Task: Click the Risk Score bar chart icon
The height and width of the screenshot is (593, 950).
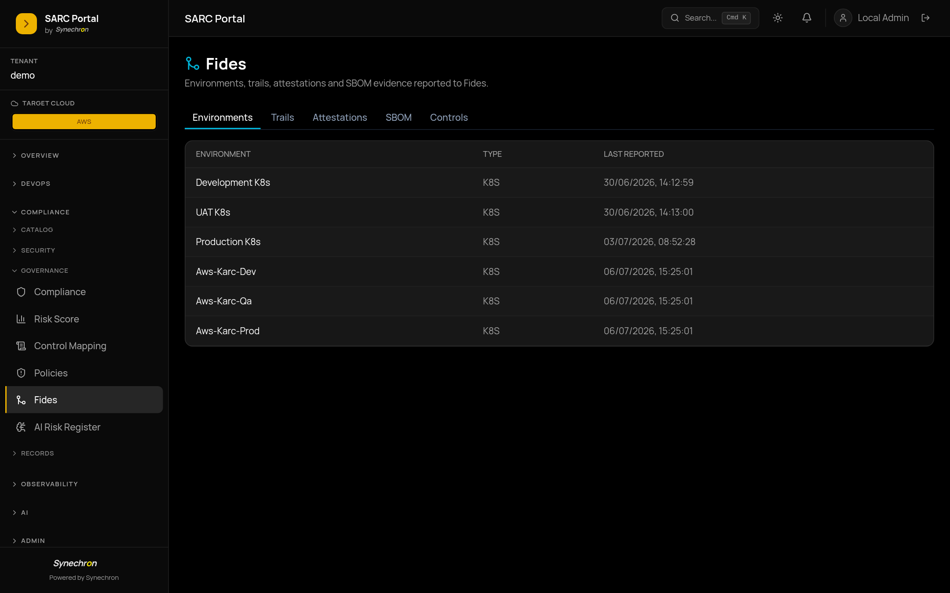Action: coord(21,319)
